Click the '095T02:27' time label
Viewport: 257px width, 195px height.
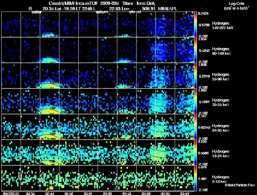[x=11, y=193]
